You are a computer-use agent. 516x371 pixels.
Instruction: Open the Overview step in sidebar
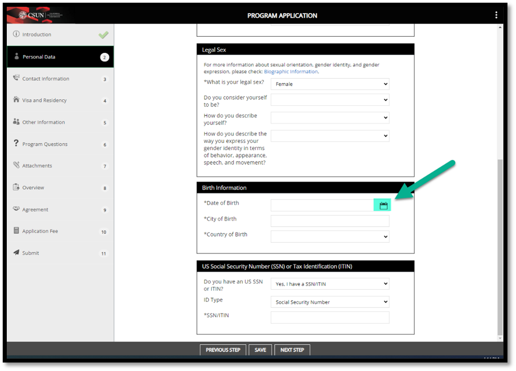coord(33,188)
